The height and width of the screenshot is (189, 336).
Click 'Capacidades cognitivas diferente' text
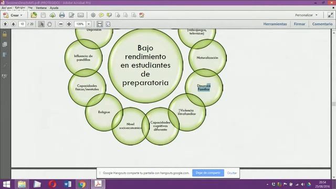pyautogui.click(x=160, y=126)
